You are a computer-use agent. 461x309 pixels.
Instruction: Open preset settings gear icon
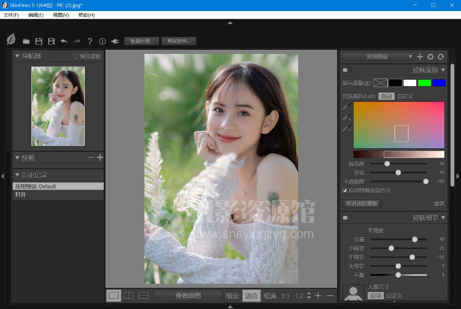(431, 57)
